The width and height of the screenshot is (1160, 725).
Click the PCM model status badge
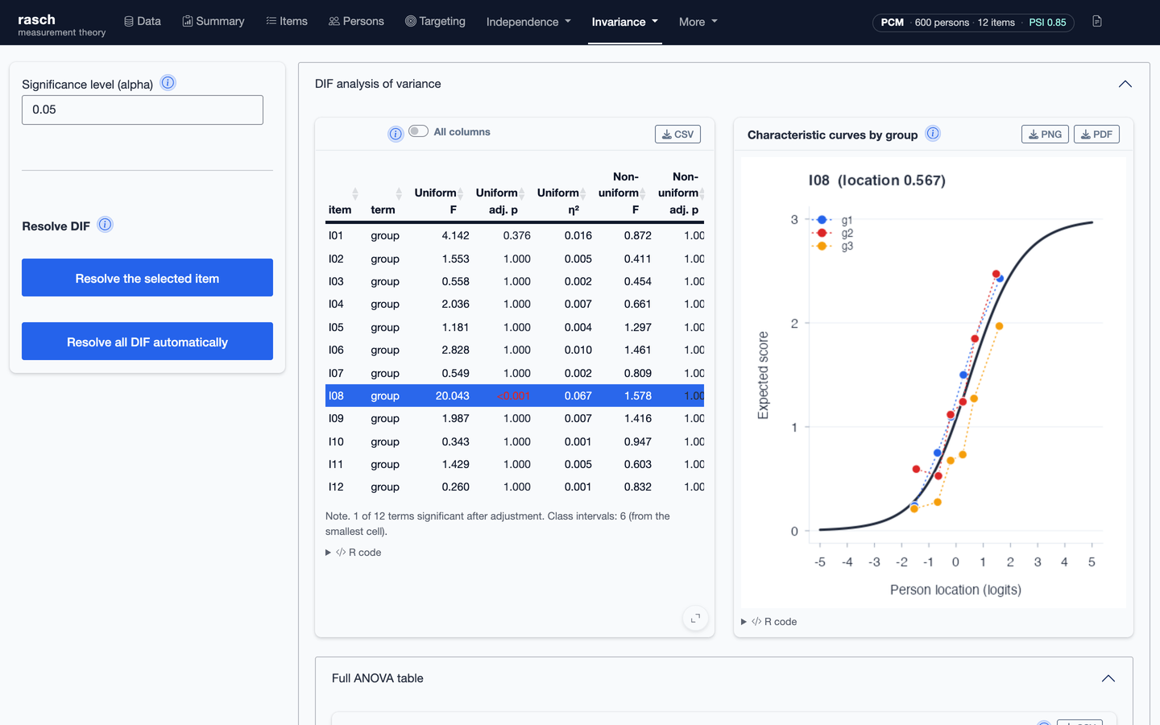(x=973, y=22)
